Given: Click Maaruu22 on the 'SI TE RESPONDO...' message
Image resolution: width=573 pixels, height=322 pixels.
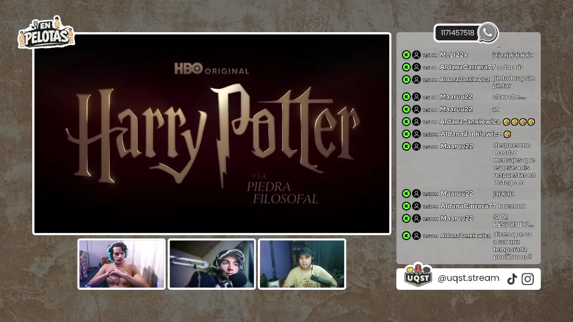Looking at the screenshot, I should click(x=457, y=218).
